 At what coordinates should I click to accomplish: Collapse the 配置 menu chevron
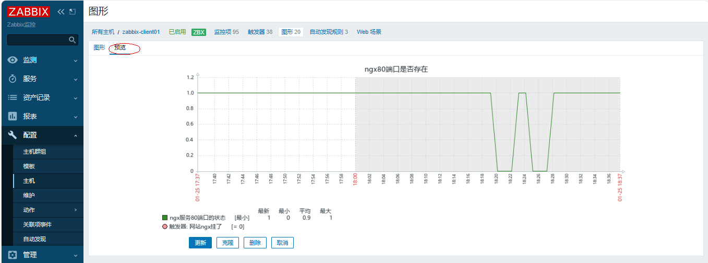point(76,135)
